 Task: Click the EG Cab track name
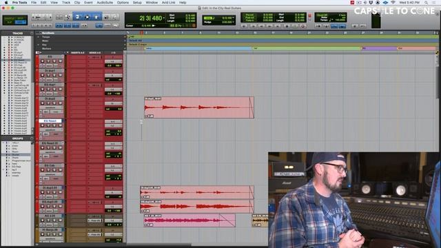click(50, 165)
